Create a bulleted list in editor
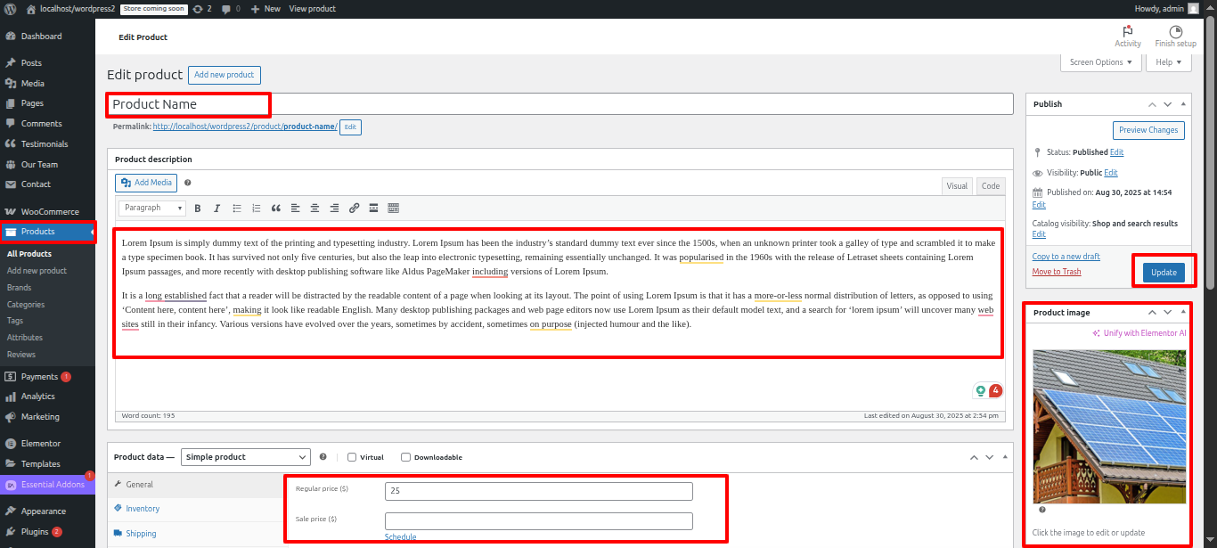 (x=237, y=208)
